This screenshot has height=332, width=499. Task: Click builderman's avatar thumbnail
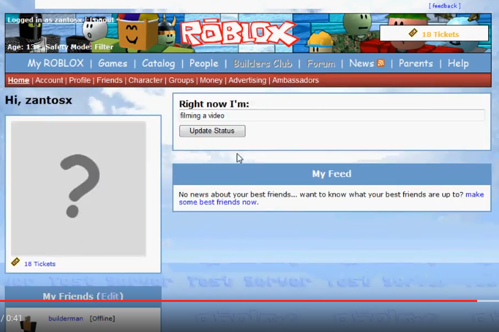point(28,324)
